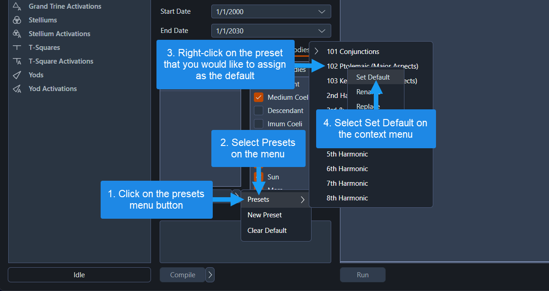Click the Yod Activations sidebar icon
The height and width of the screenshot is (291, 549).
[17, 88]
